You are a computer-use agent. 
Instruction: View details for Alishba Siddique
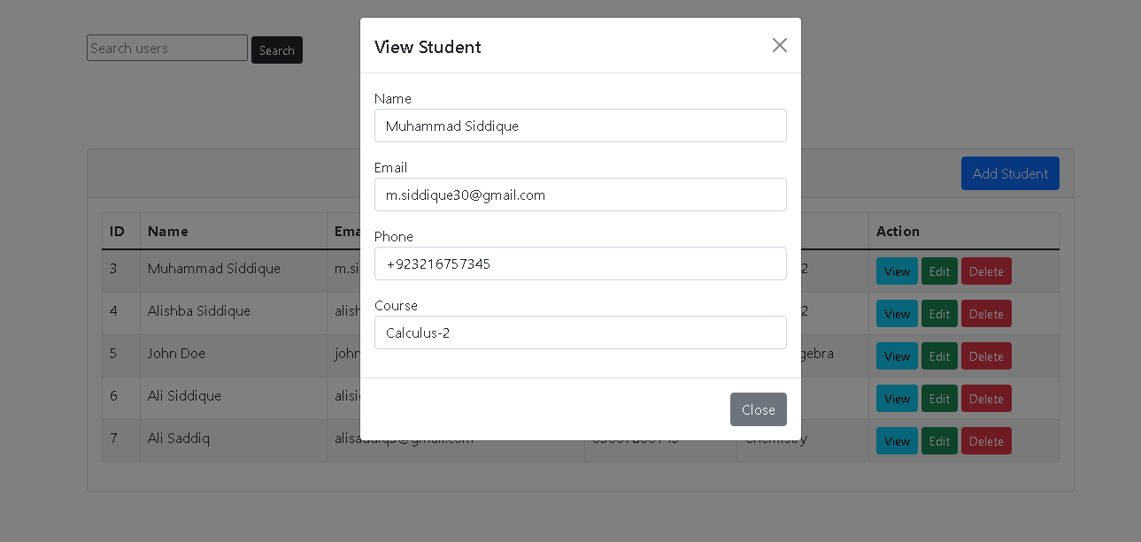point(897,313)
